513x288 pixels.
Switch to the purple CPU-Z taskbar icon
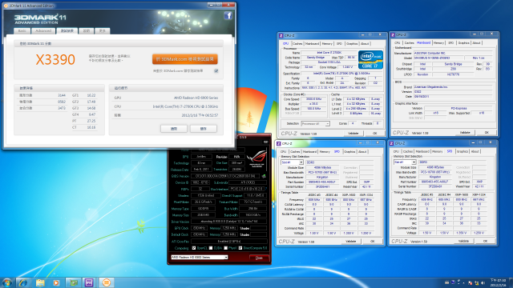click(x=89, y=282)
